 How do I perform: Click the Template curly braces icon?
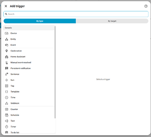pos(7,92)
